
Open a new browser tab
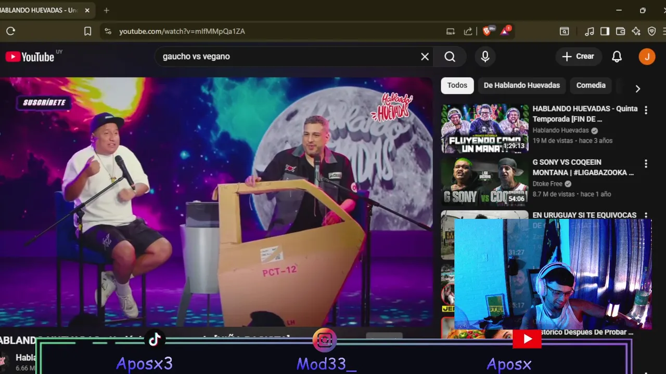[x=106, y=10]
